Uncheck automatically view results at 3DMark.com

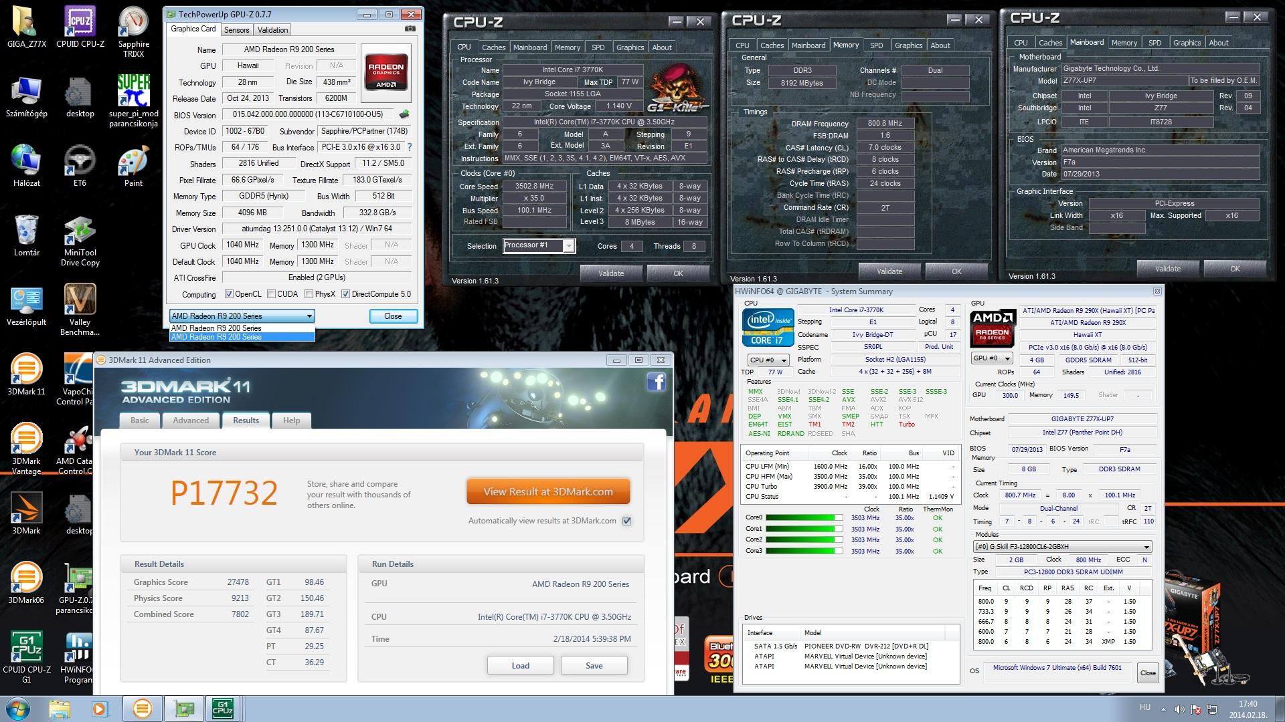[627, 521]
